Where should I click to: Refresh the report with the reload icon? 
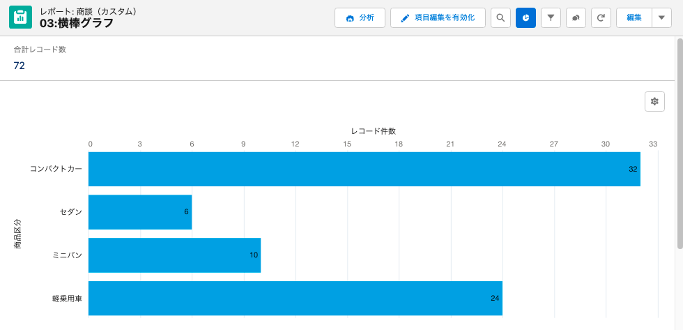click(601, 18)
